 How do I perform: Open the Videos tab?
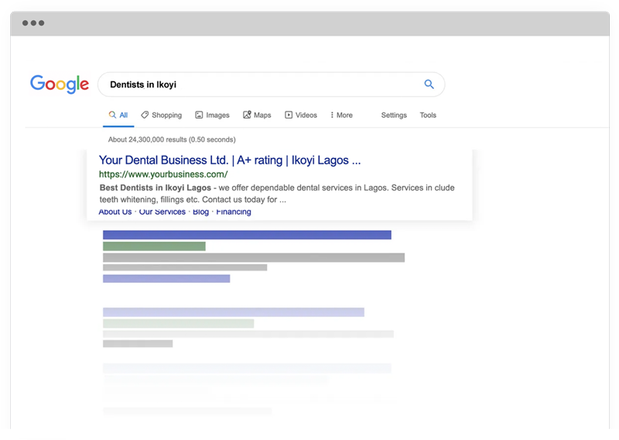pos(301,115)
